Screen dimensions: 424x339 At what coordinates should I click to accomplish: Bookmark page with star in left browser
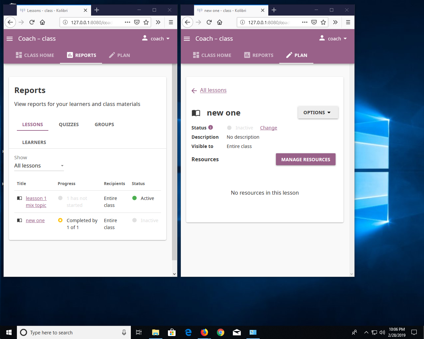tap(146, 22)
